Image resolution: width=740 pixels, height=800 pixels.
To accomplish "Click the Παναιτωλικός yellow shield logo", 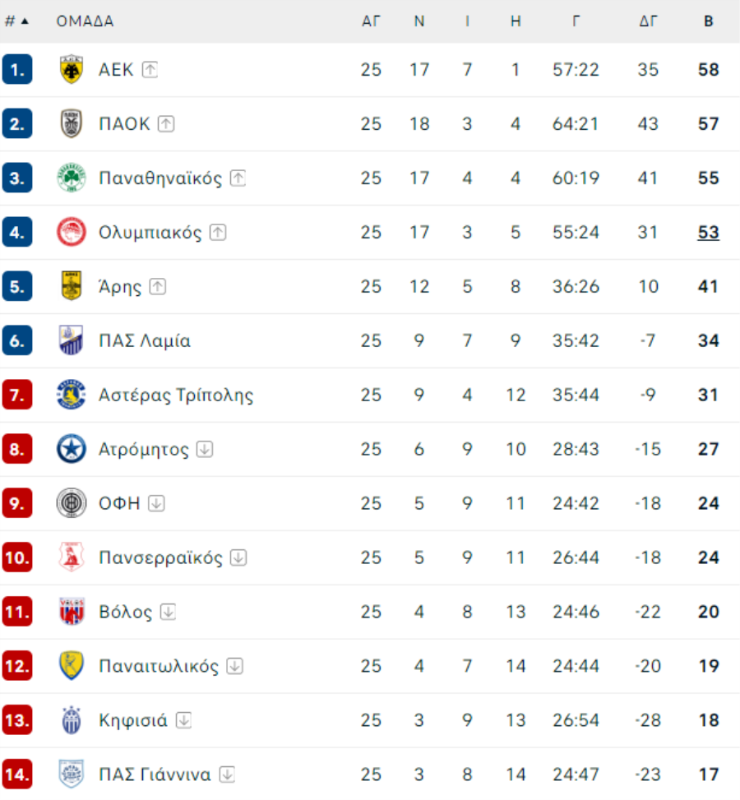I will [x=72, y=666].
